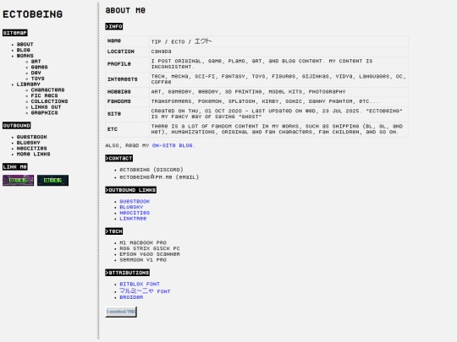Viewport: 457px width, 342px height.
Task: Open blue Neocities link under Outbound Links
Action: 135,213
